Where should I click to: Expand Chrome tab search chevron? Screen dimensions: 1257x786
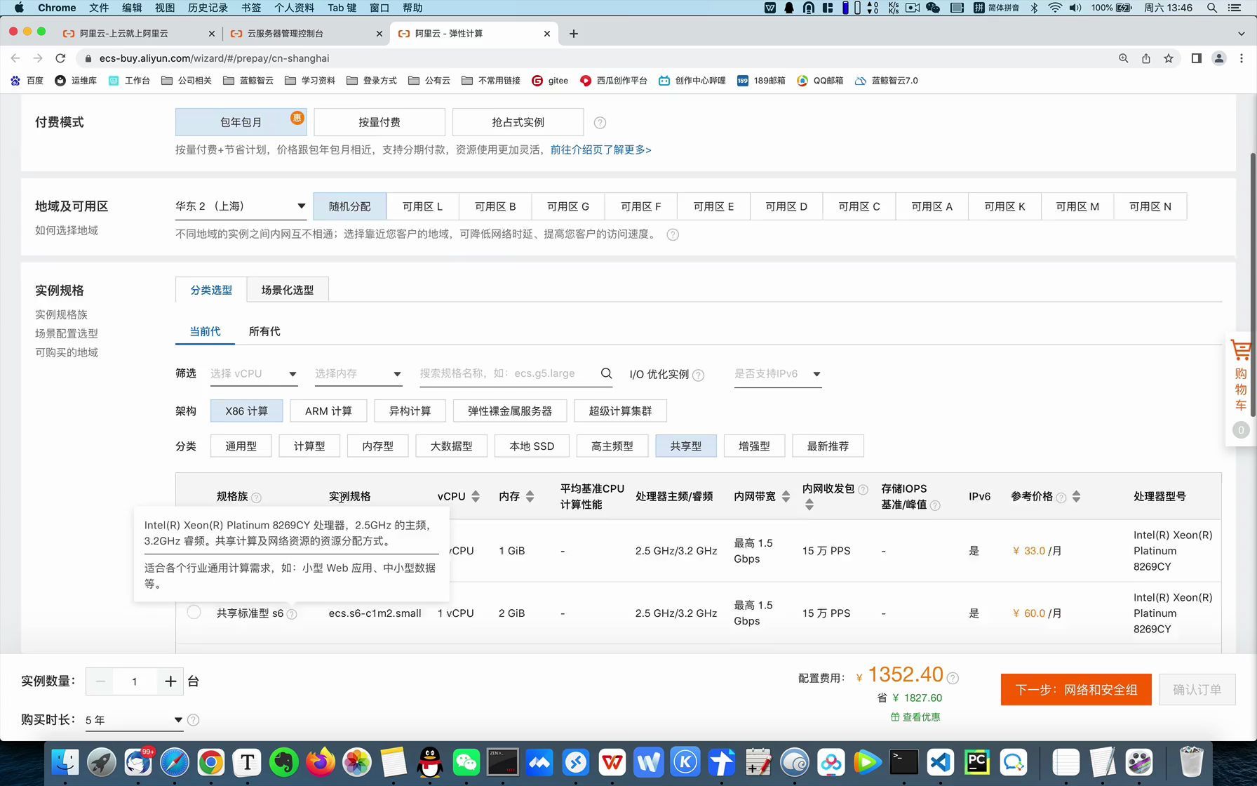[x=1241, y=34]
